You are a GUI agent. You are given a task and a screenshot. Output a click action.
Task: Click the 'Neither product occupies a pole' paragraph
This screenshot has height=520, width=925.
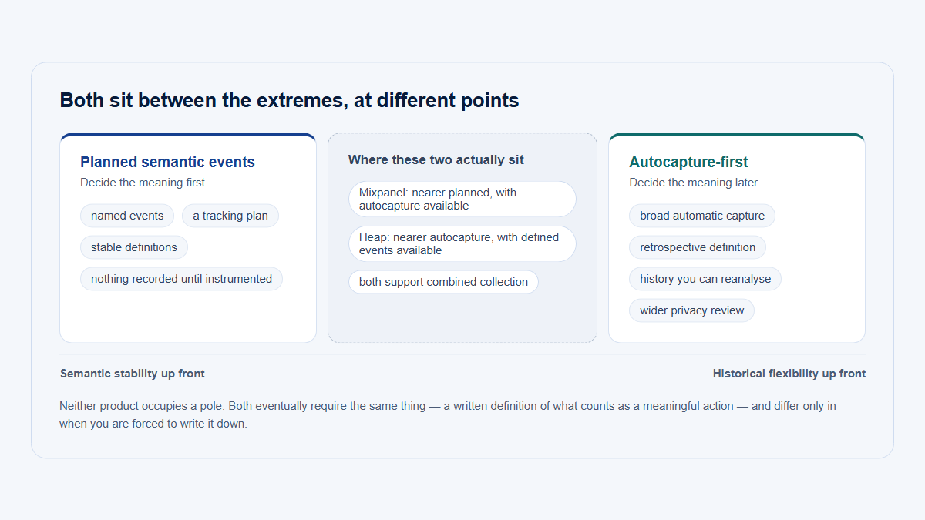coord(448,414)
